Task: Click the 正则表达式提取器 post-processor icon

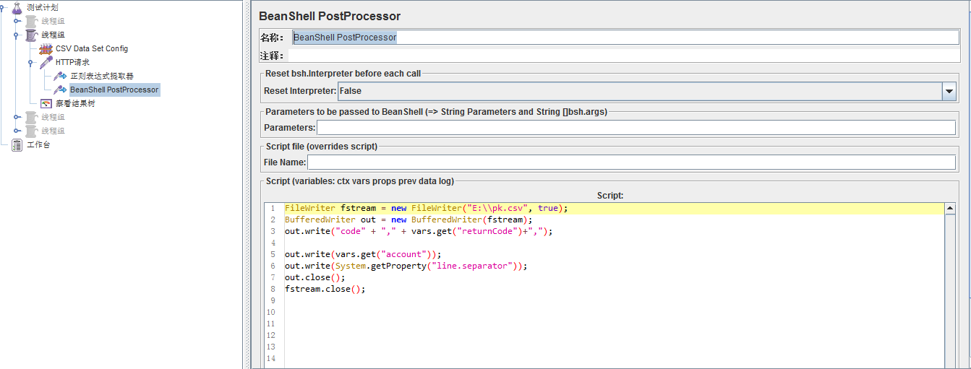Action: [60, 76]
